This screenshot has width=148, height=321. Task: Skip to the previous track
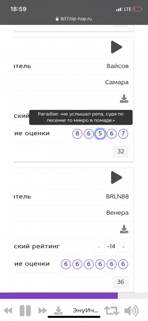click(8, 311)
